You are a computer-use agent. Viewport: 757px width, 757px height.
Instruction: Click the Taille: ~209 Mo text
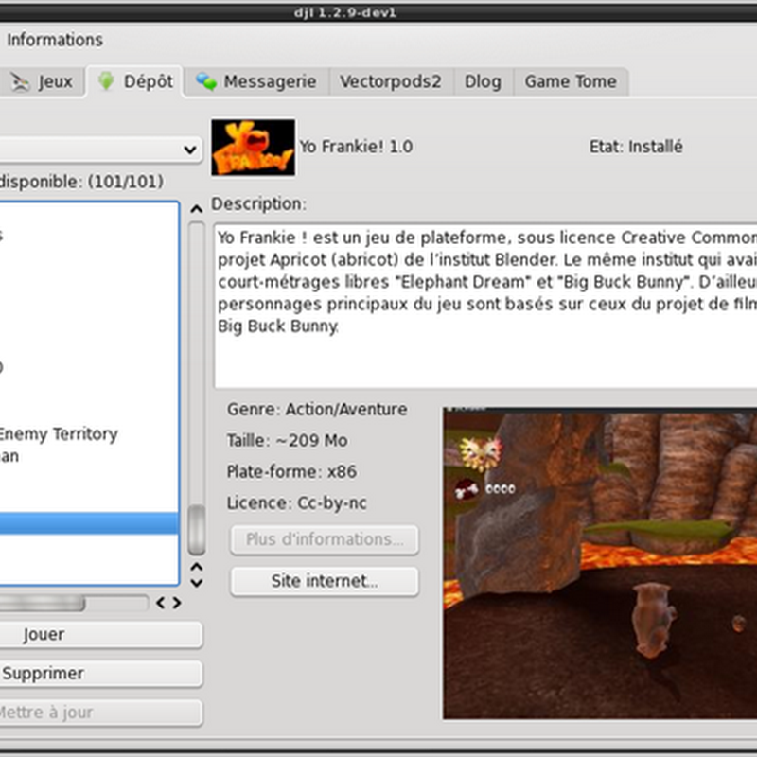(x=288, y=440)
